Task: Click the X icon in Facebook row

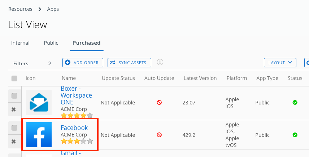Action: [14, 142]
